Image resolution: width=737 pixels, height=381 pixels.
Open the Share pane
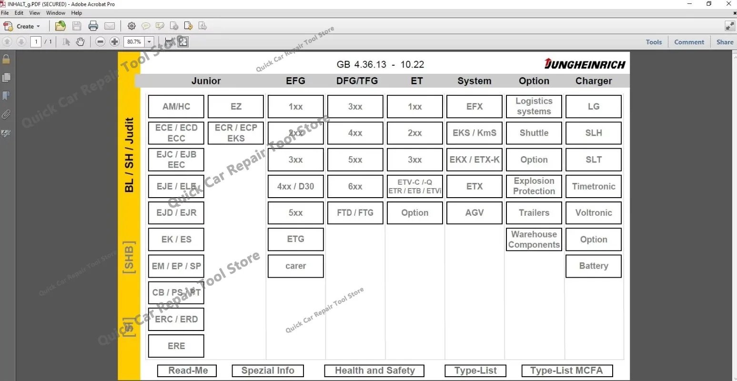coord(725,42)
